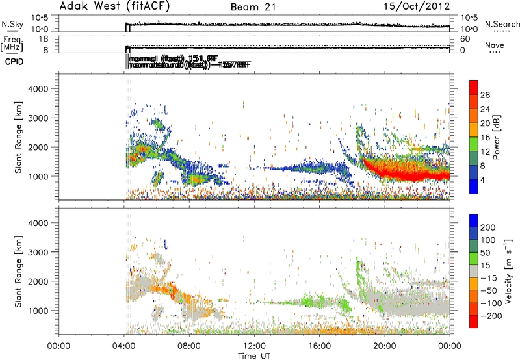Click the '4000' range tick in the velocity panel
The width and height of the screenshot is (520, 360).
(38, 223)
